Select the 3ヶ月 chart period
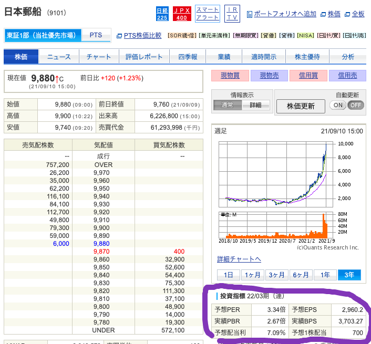371x344 pixels. tap(276, 275)
